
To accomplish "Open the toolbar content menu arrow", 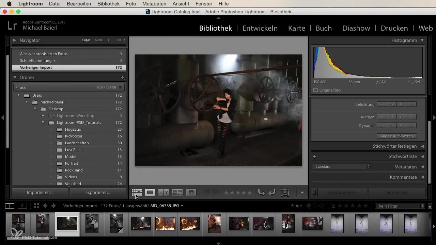I will tap(302, 193).
